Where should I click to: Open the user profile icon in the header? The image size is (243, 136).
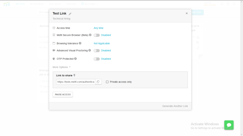click(x=234, y=4)
